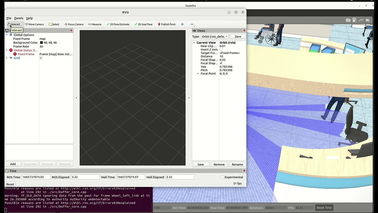Close the Displays panel with red X

[71, 30]
